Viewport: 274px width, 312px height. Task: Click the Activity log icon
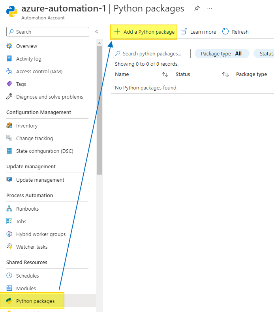point(9,59)
